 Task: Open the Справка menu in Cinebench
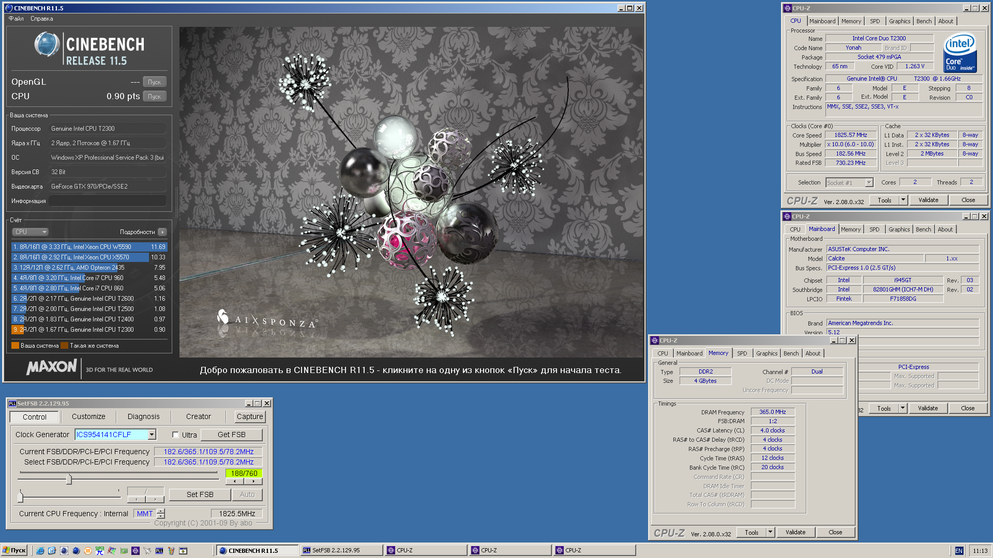(41, 19)
